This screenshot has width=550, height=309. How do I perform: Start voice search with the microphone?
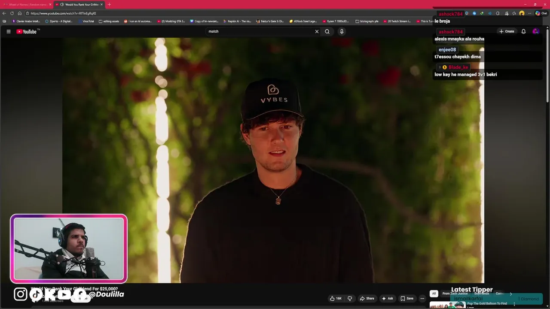point(342,31)
